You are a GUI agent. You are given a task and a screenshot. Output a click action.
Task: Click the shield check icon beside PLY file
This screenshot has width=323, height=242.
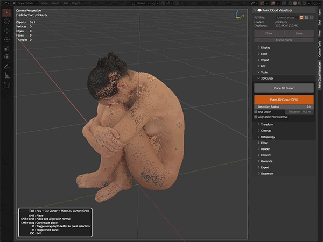(x=301, y=18)
